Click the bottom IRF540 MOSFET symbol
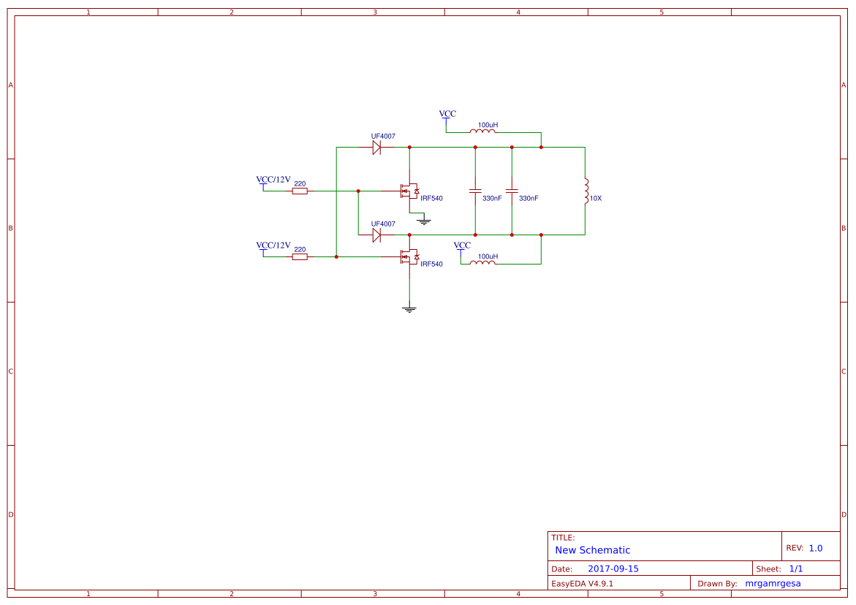856x605 pixels. click(x=409, y=258)
